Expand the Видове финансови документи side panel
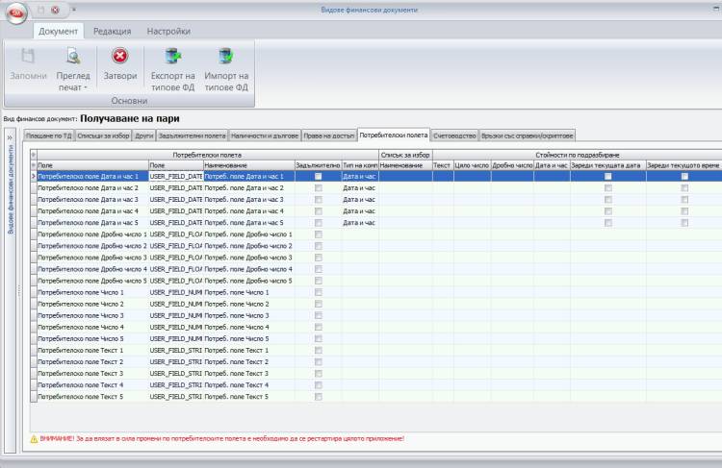The height and width of the screenshot is (468, 722). point(10,138)
